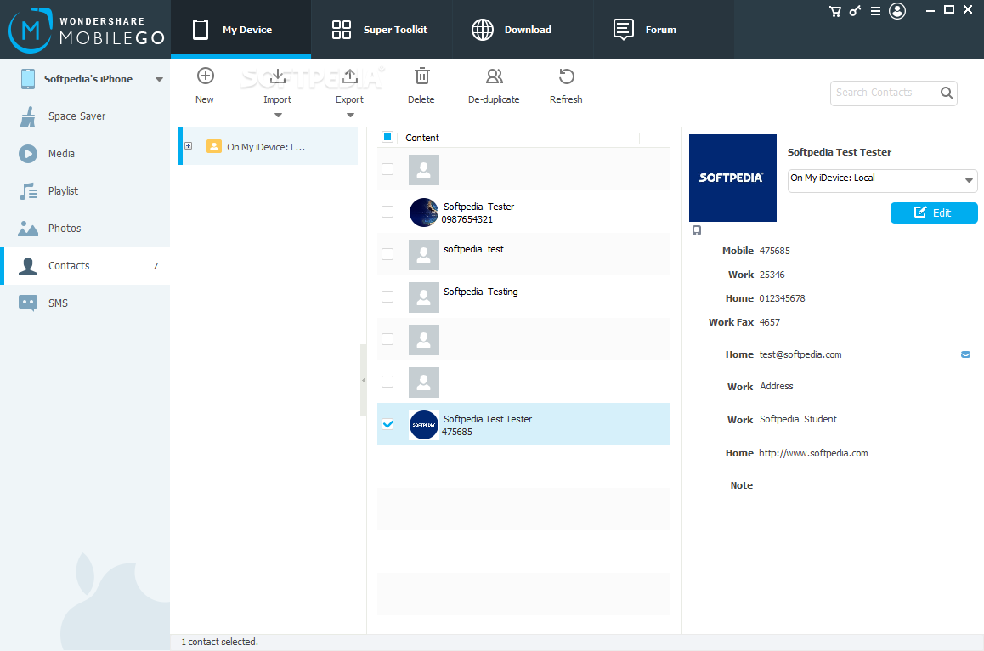Check the Softpedia Tester checkbox

click(387, 212)
